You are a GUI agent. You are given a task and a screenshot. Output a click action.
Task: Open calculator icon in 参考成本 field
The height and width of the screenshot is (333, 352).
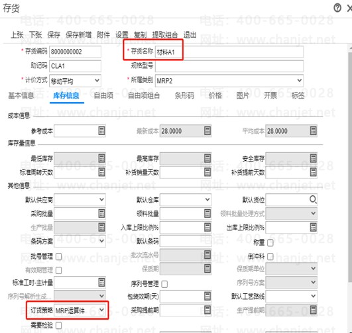point(101,130)
